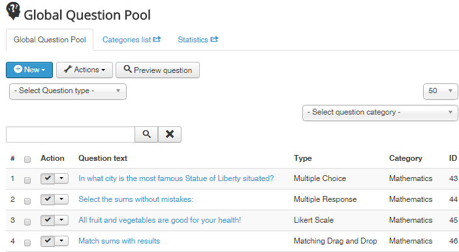
Task: Click ID 44 in the Multiple Response row
Action: 453,199
